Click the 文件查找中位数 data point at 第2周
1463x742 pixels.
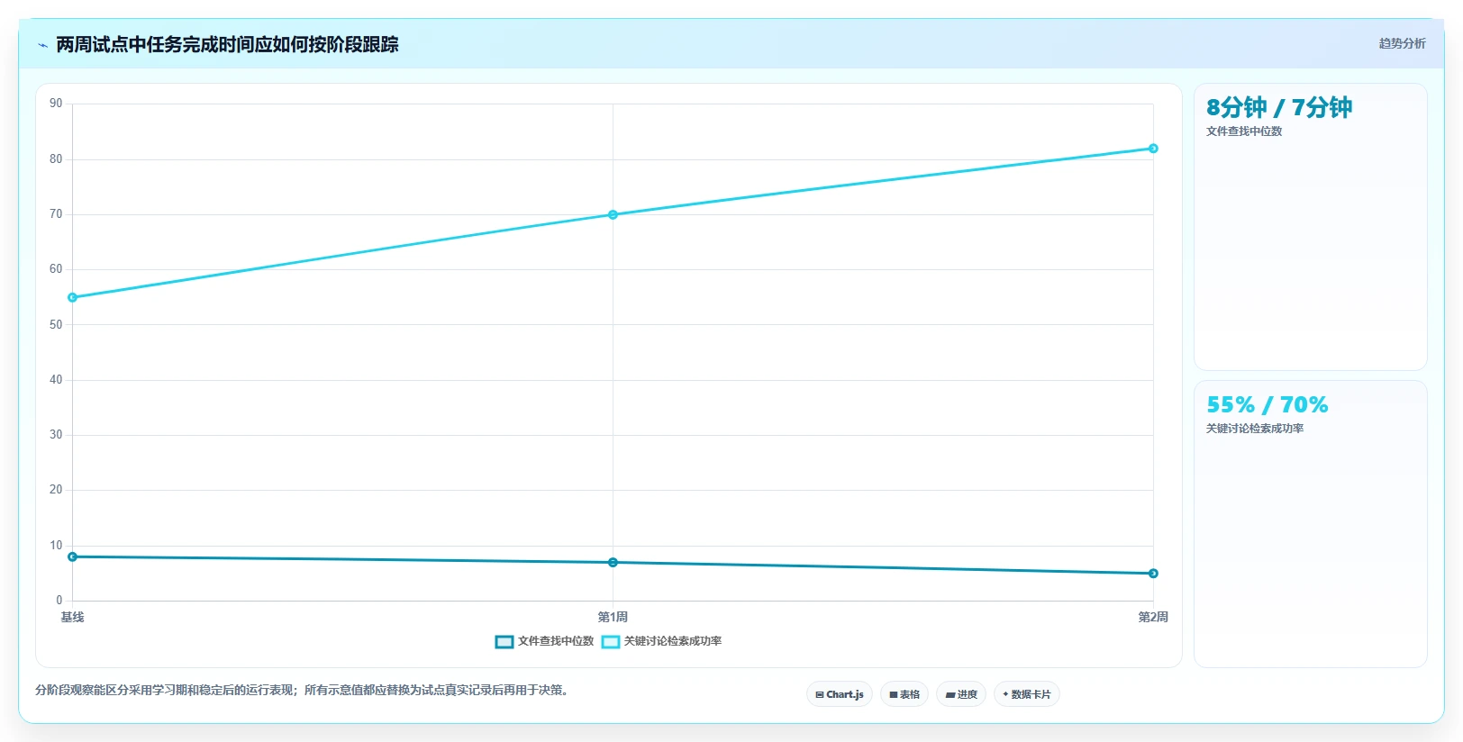coord(1153,574)
